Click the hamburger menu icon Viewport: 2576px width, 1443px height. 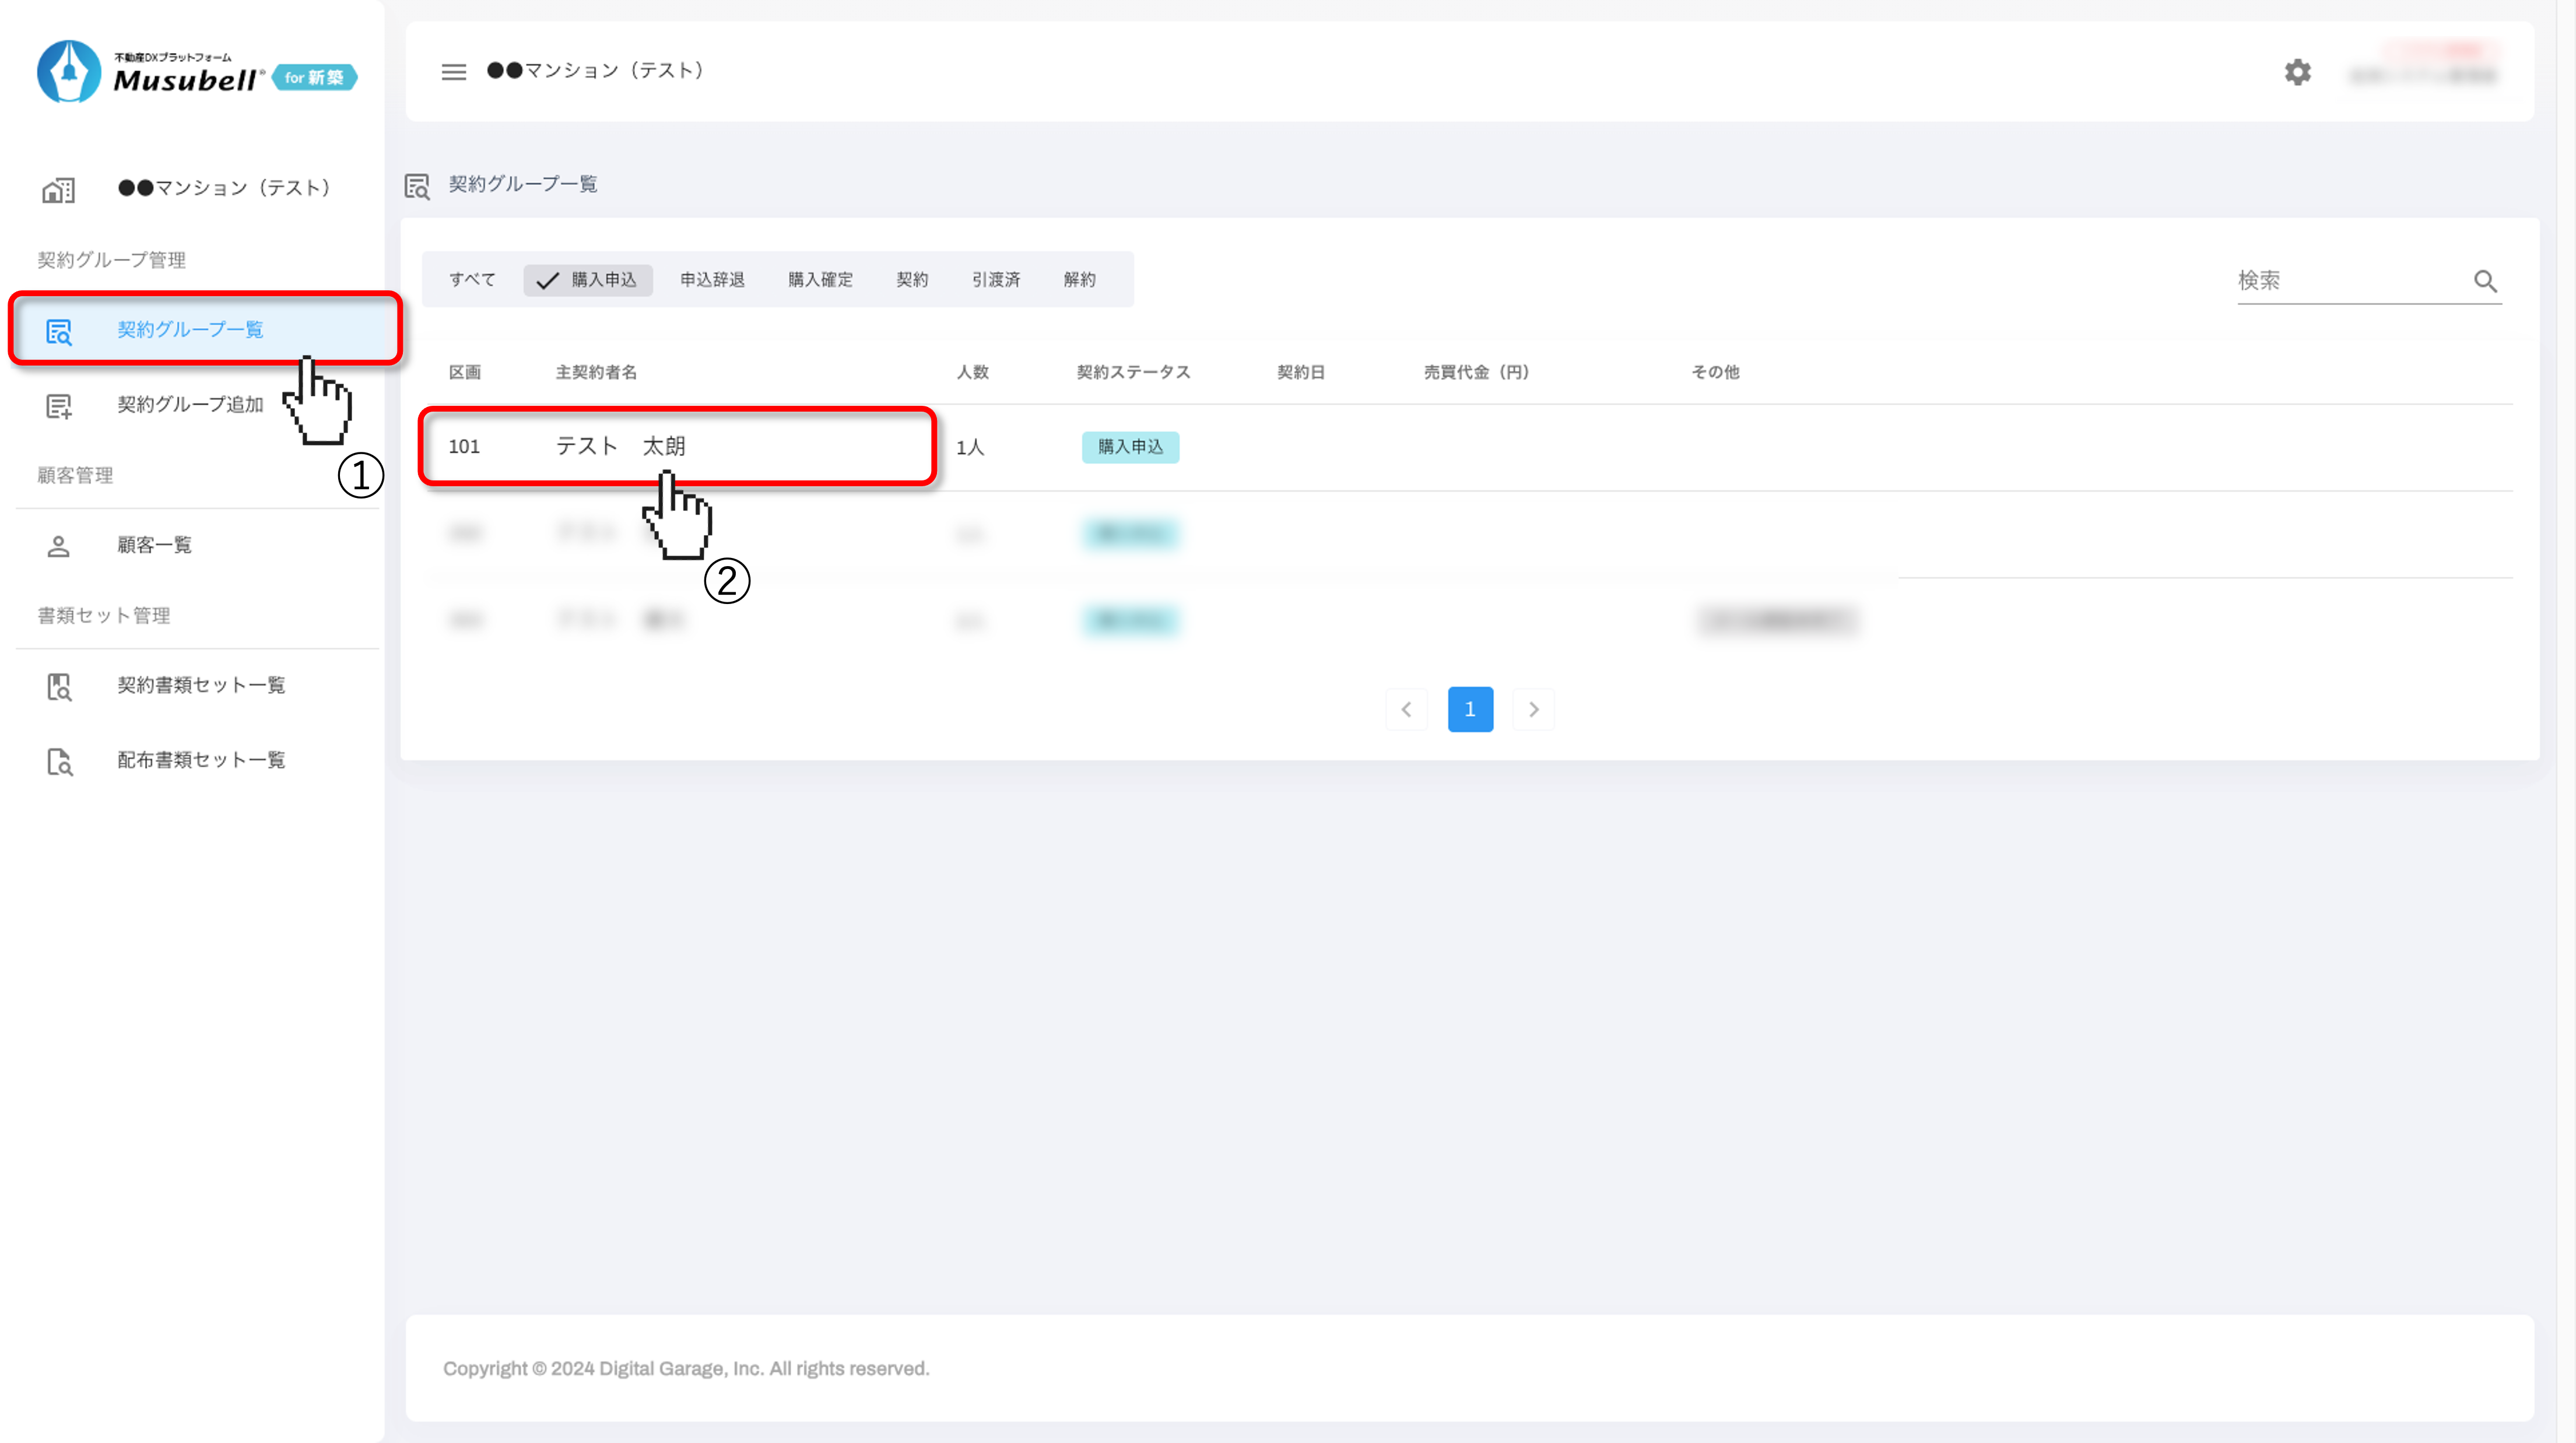click(x=453, y=72)
